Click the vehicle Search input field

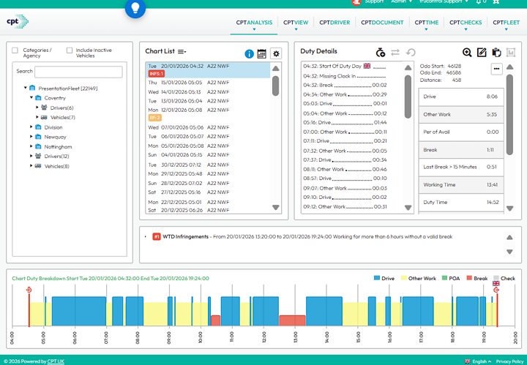pos(78,72)
